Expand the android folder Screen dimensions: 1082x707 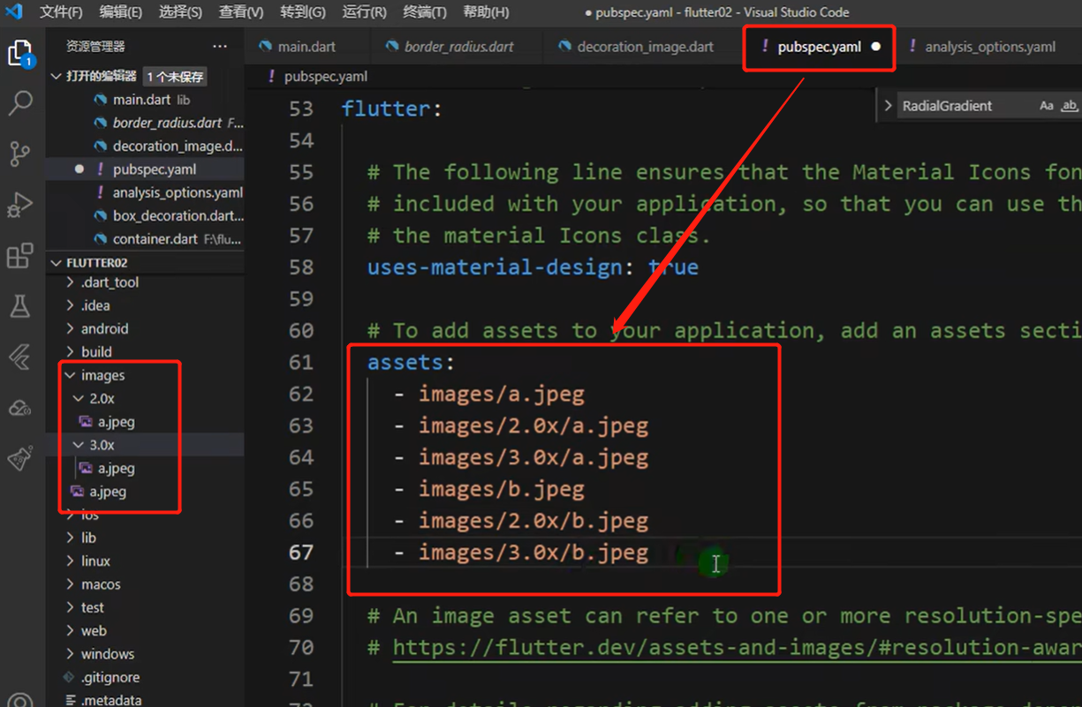(104, 328)
